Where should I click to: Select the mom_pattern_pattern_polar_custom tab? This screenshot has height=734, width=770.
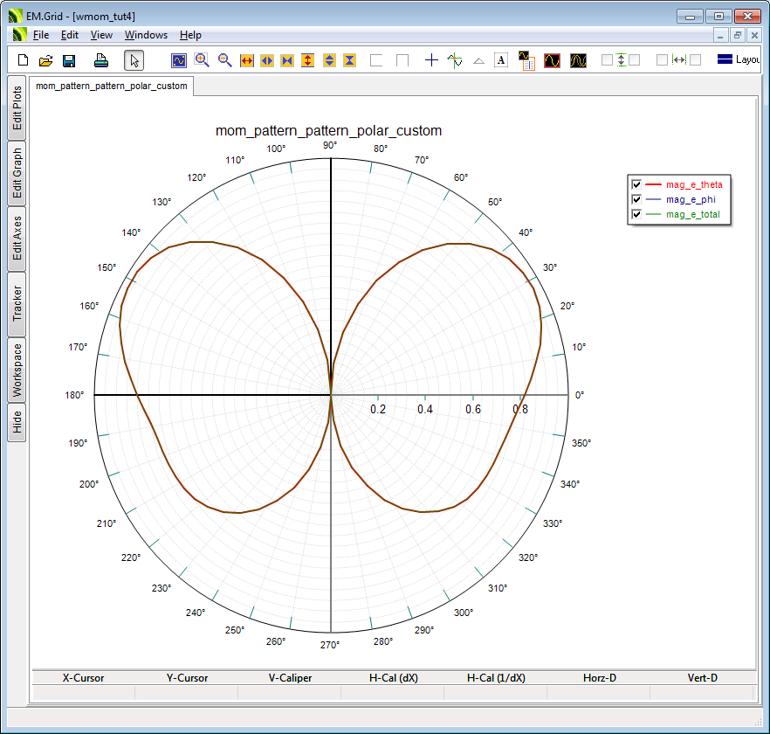[x=112, y=87]
